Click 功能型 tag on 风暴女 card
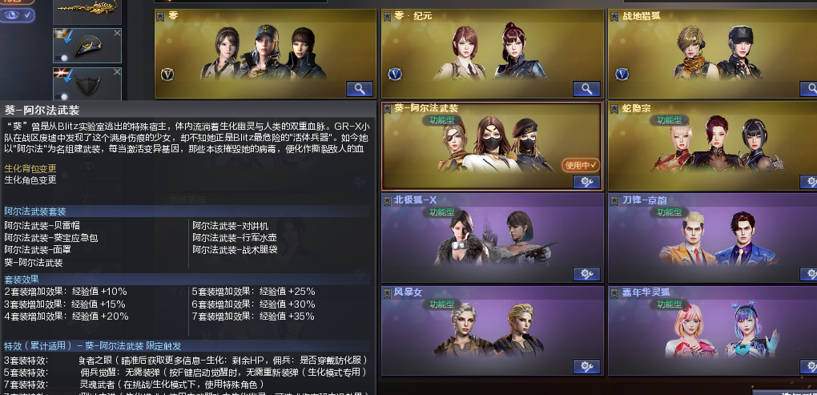This screenshot has width=817, height=395. point(442,304)
